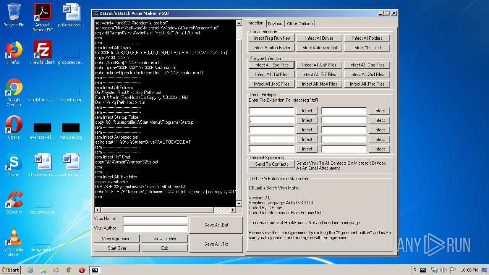This screenshot has height=275, width=489.
Task: Click the DEL icon in the system tray
Action: 423,270
